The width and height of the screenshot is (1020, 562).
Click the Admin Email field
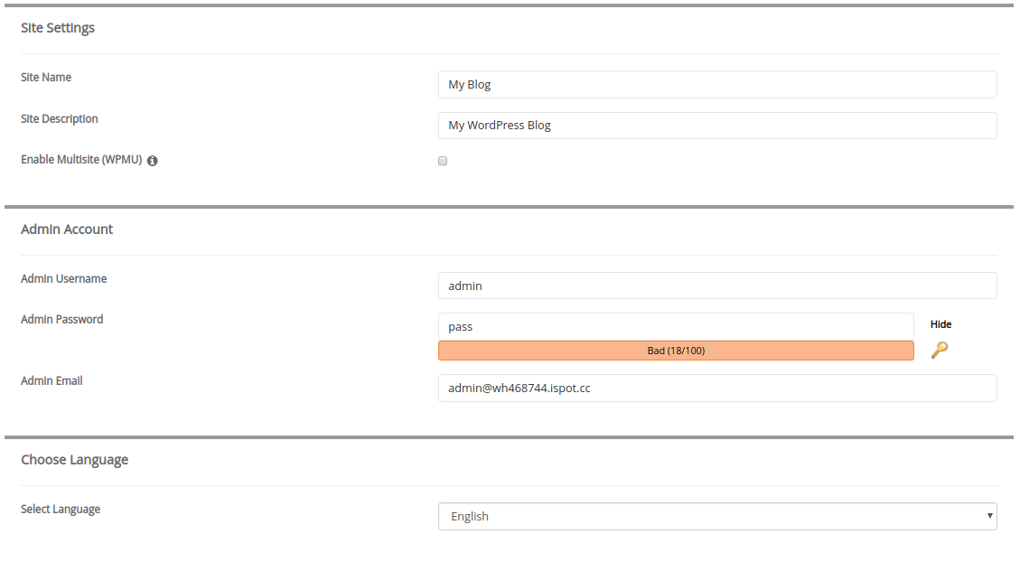pos(716,389)
